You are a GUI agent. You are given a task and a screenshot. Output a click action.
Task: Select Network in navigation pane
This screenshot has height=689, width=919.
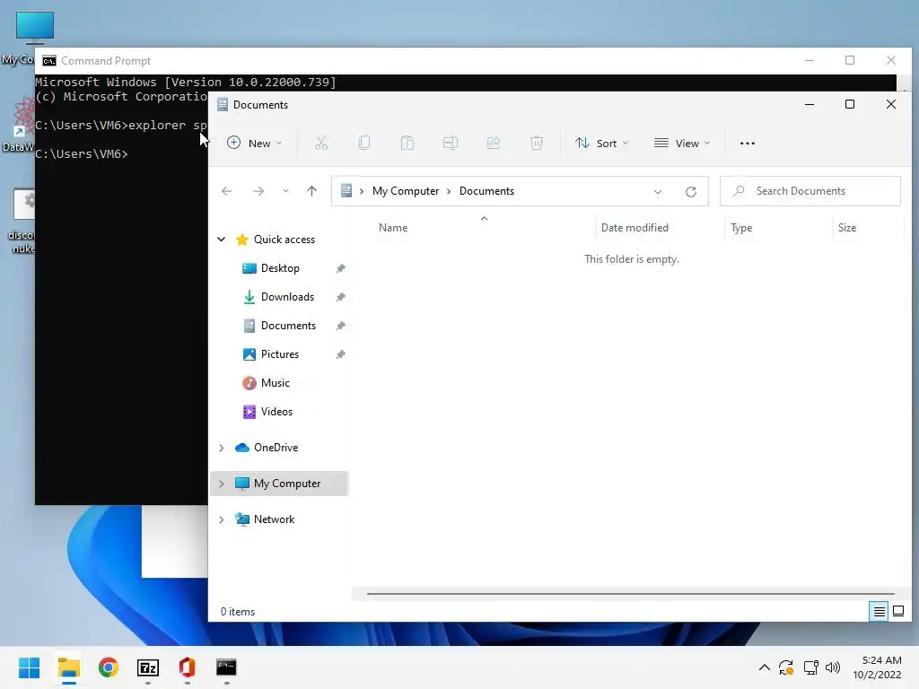274,519
